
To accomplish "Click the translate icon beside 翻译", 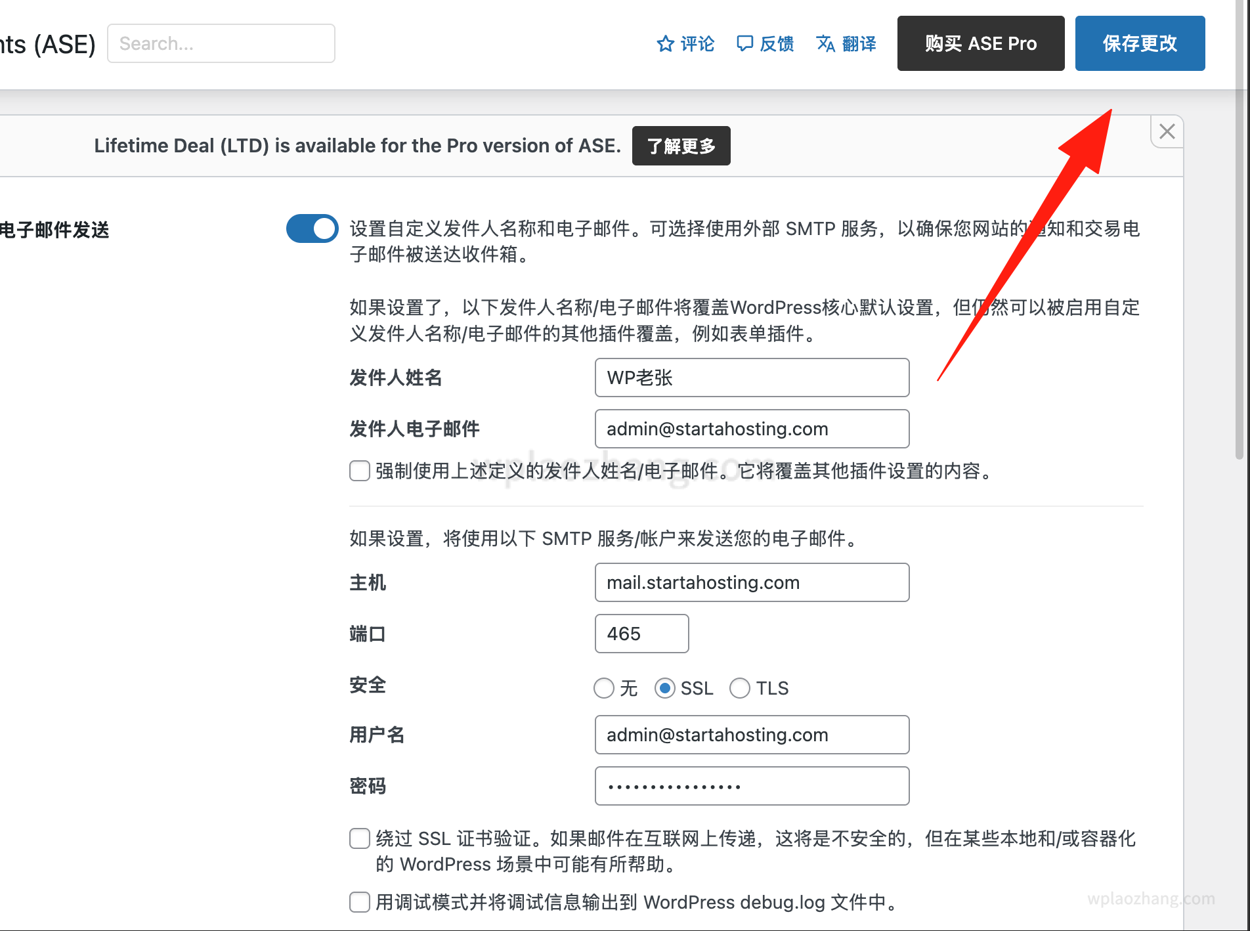I will pos(825,44).
